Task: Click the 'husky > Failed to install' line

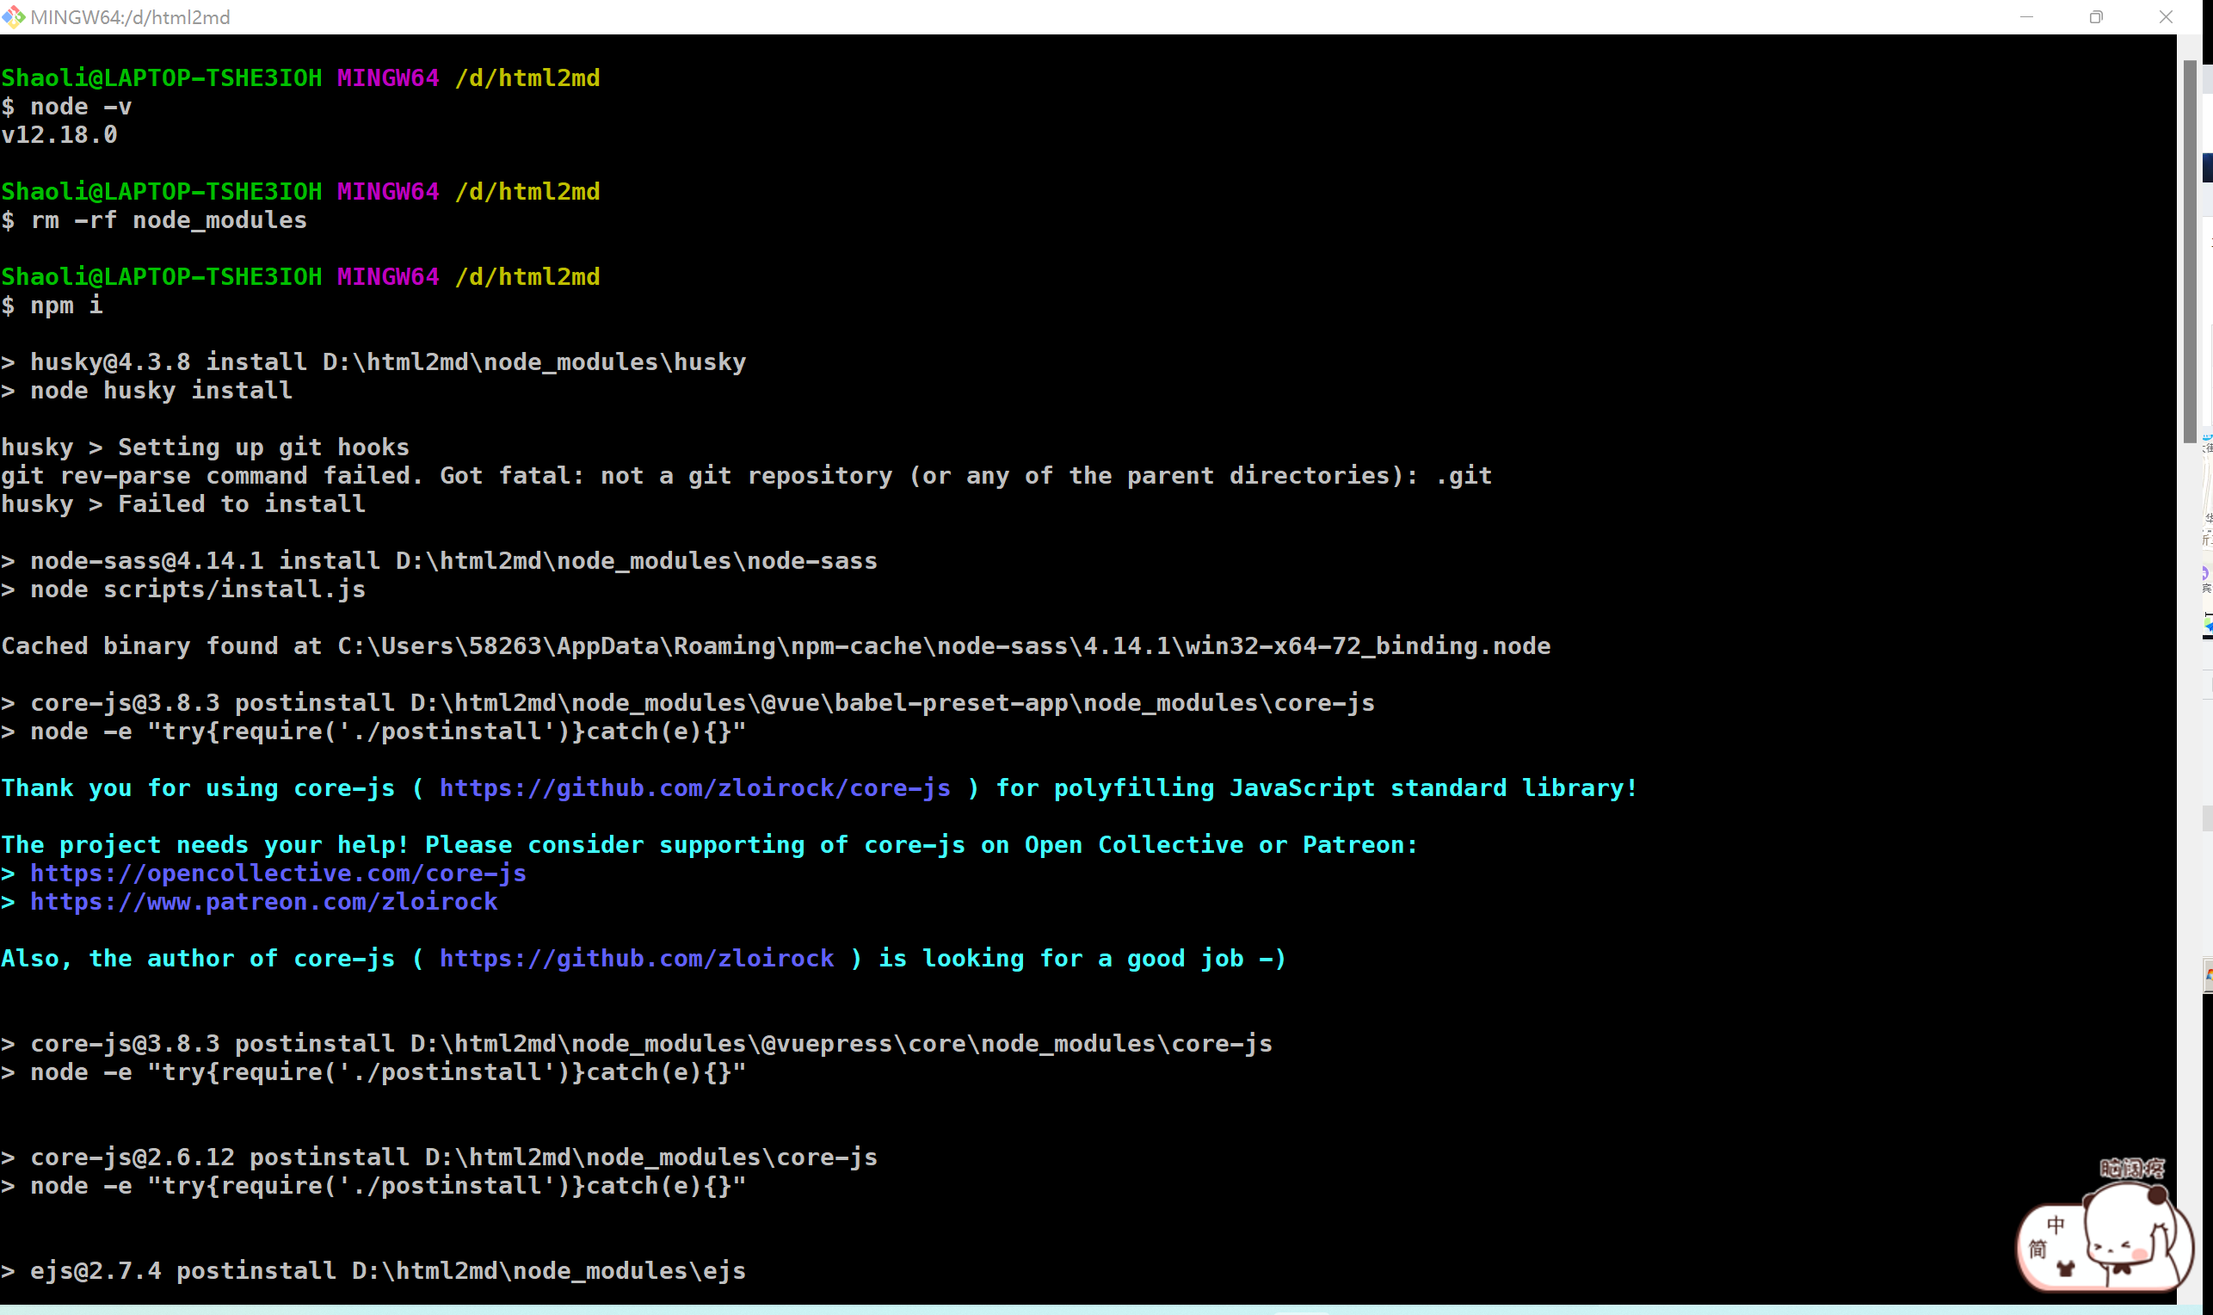Action: point(182,504)
